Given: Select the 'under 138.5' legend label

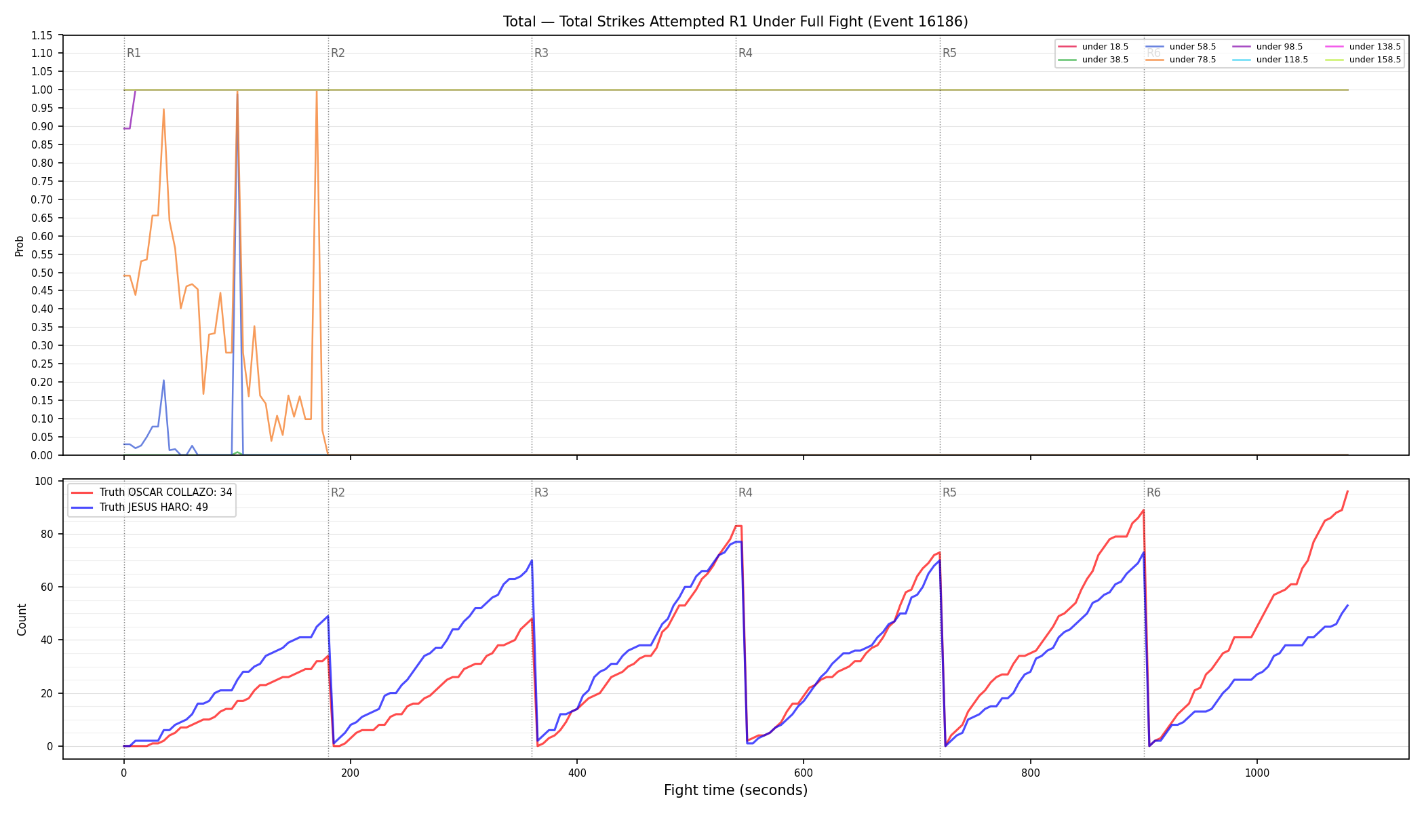Looking at the screenshot, I should [1374, 47].
